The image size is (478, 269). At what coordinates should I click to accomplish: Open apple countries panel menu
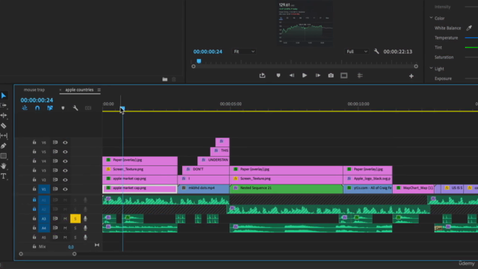tap(99, 90)
